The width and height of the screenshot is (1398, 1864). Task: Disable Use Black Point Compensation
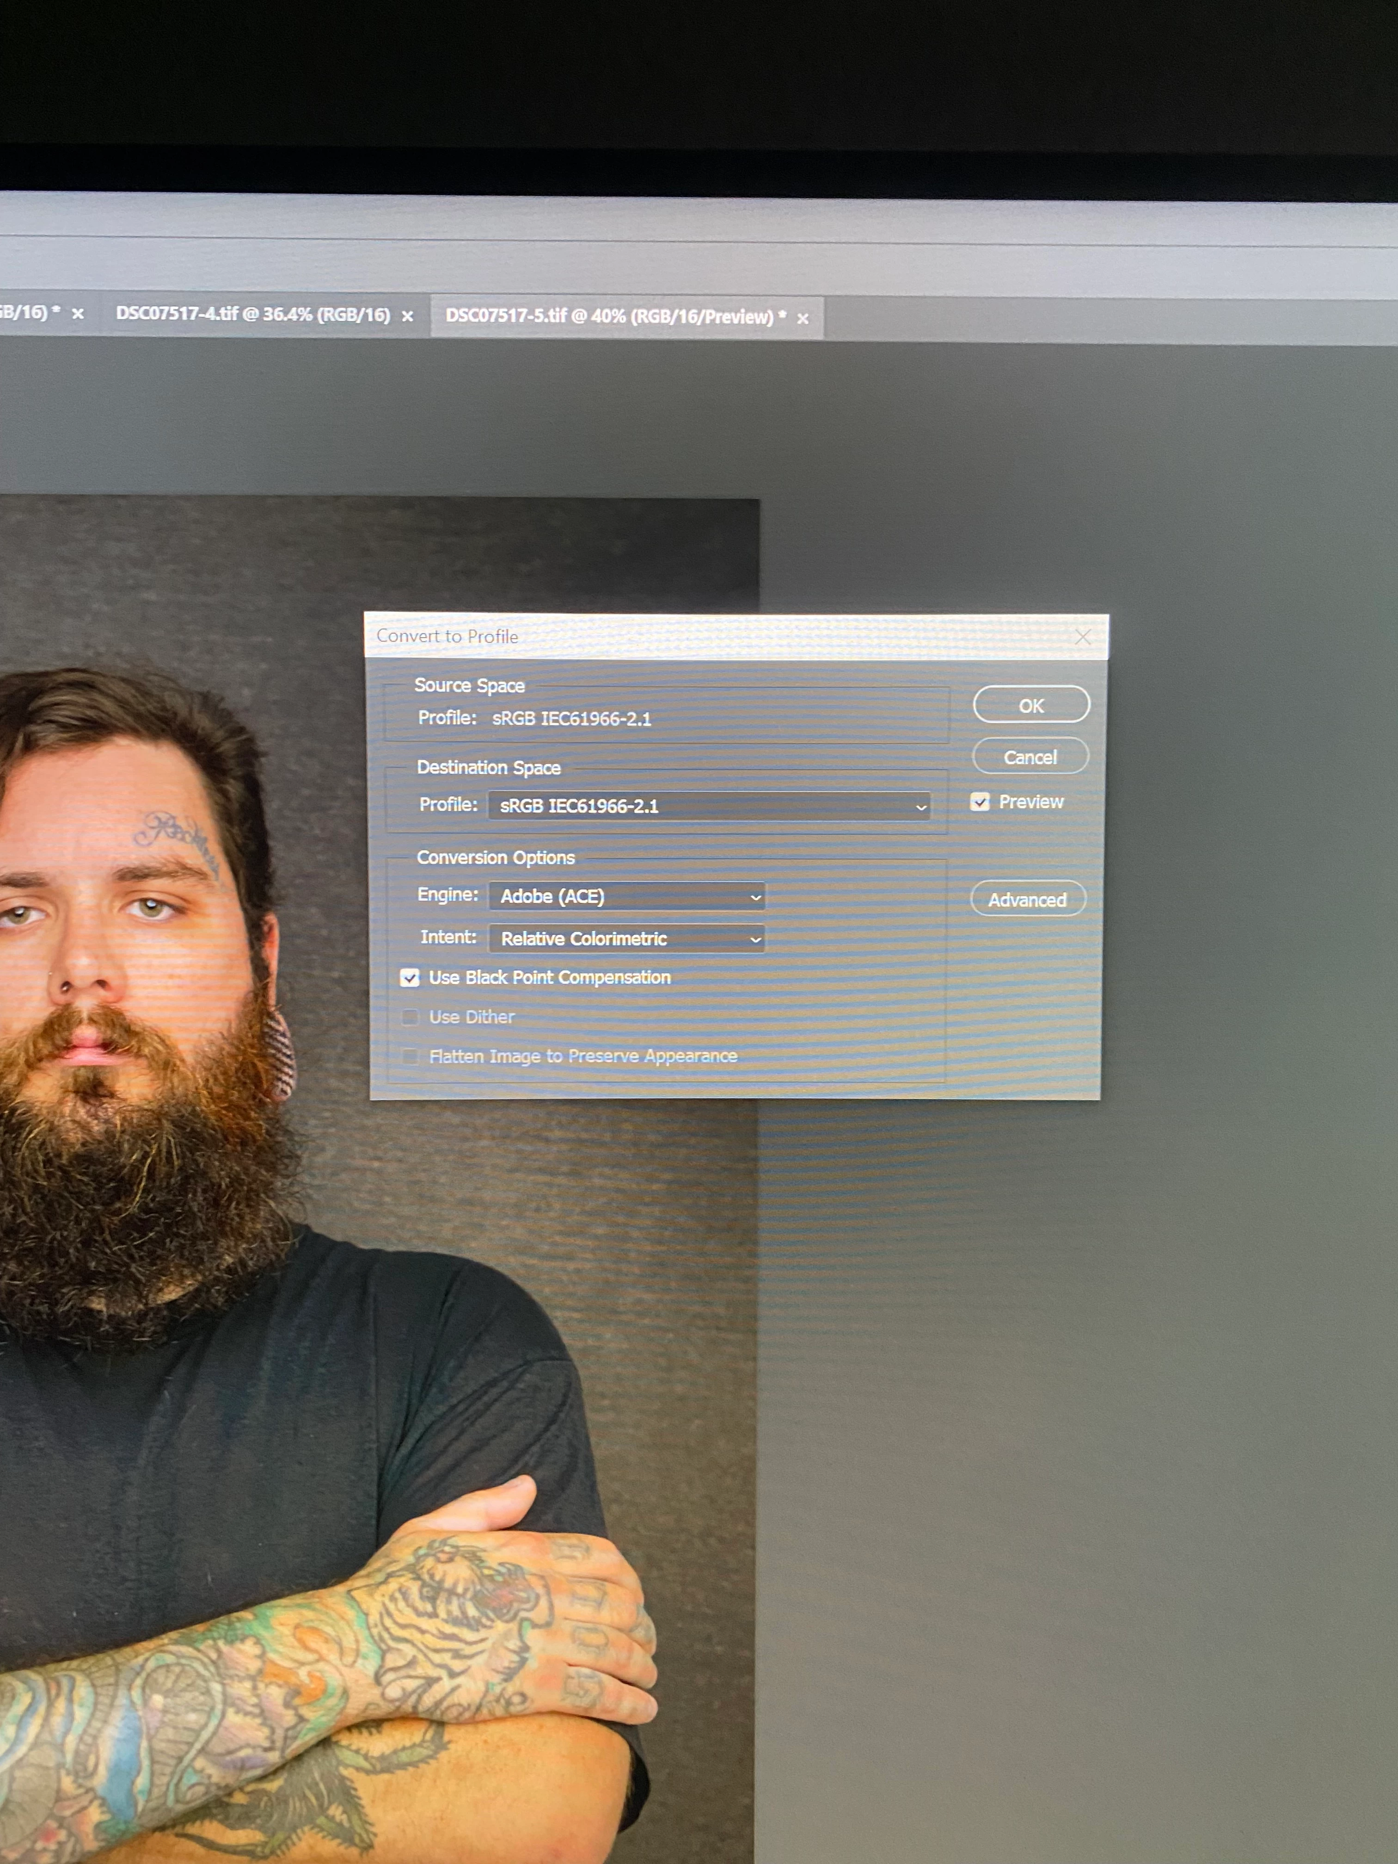click(x=410, y=977)
